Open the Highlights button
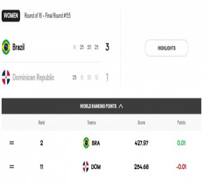This screenshot has height=184, width=210. click(x=166, y=48)
